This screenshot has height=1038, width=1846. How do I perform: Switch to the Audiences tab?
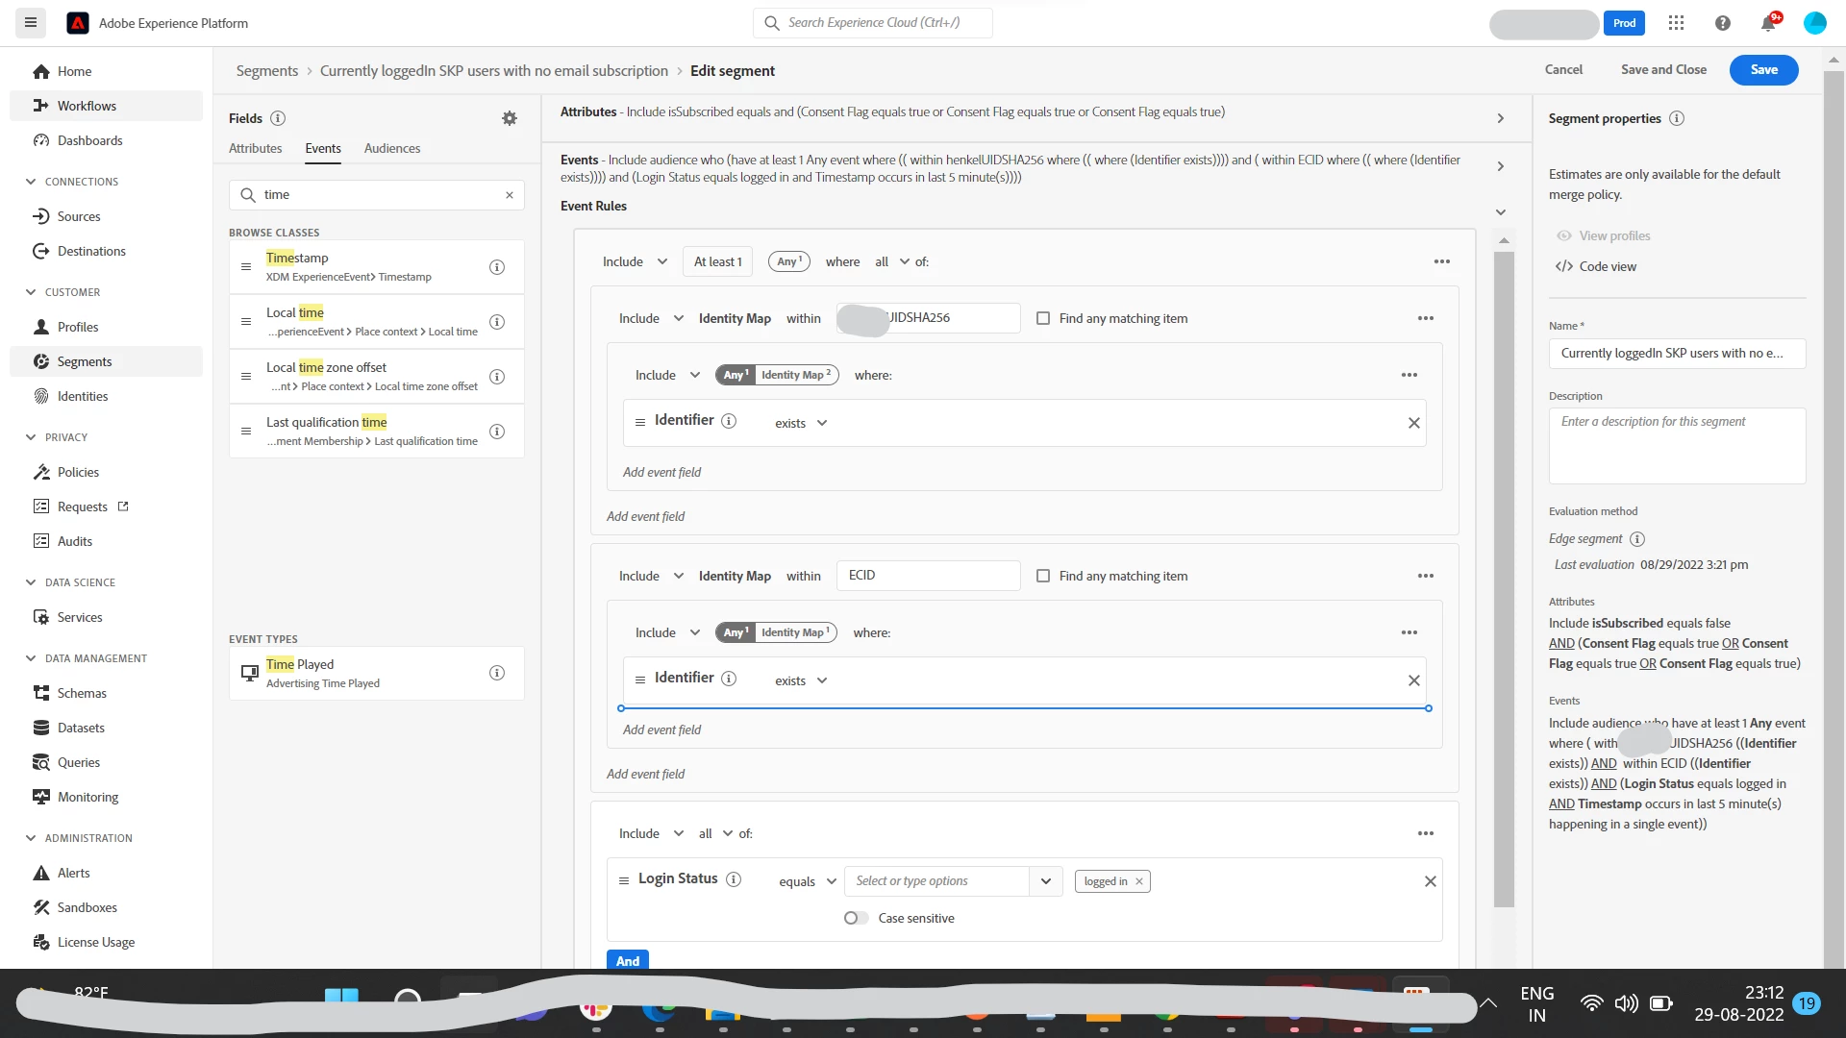coord(391,148)
